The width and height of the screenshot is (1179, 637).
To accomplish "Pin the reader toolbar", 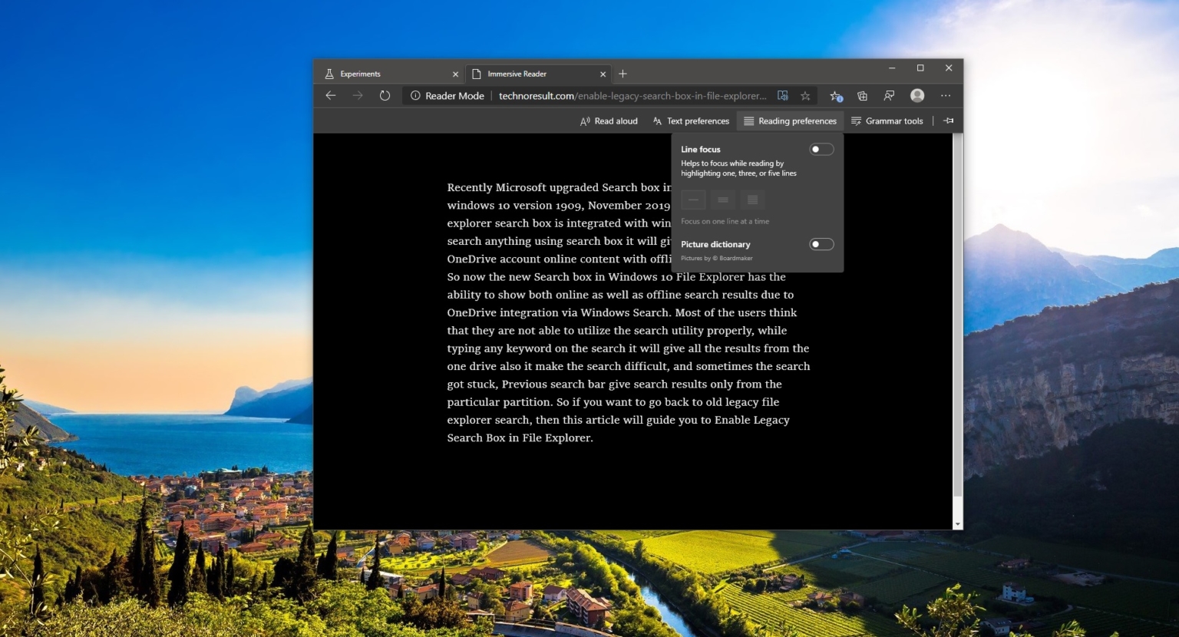I will click(x=949, y=120).
